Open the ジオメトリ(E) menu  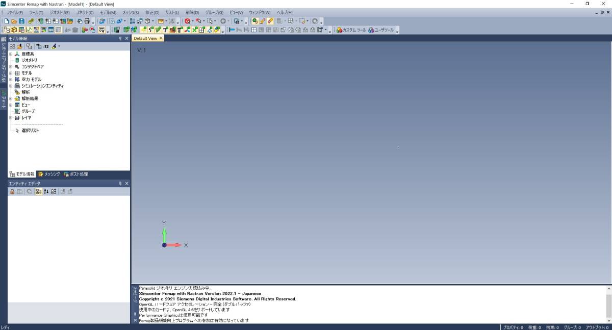(x=60, y=12)
